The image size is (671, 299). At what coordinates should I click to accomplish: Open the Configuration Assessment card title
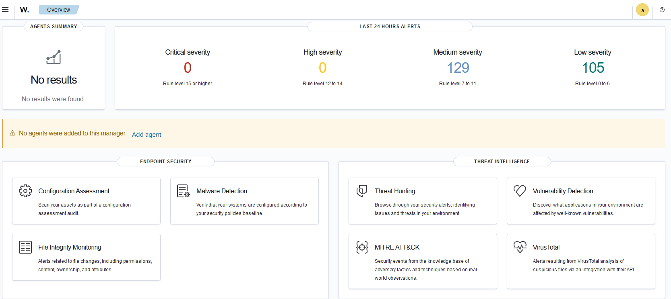74,191
